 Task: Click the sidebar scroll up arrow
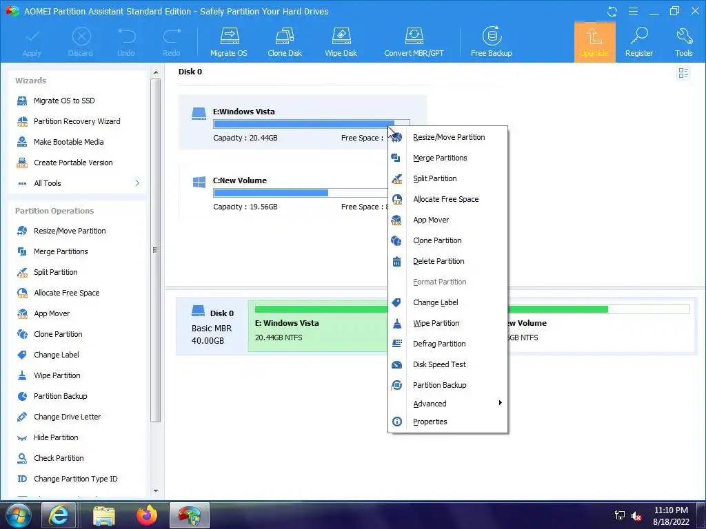click(156, 72)
